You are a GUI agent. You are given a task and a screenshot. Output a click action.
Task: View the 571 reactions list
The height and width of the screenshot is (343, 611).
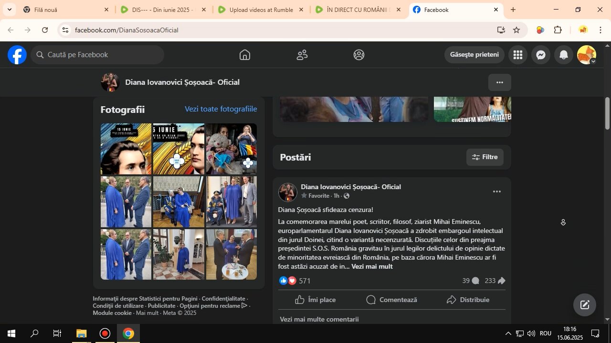click(305, 281)
